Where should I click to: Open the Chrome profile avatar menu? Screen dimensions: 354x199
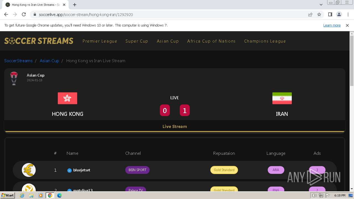coord(339,15)
